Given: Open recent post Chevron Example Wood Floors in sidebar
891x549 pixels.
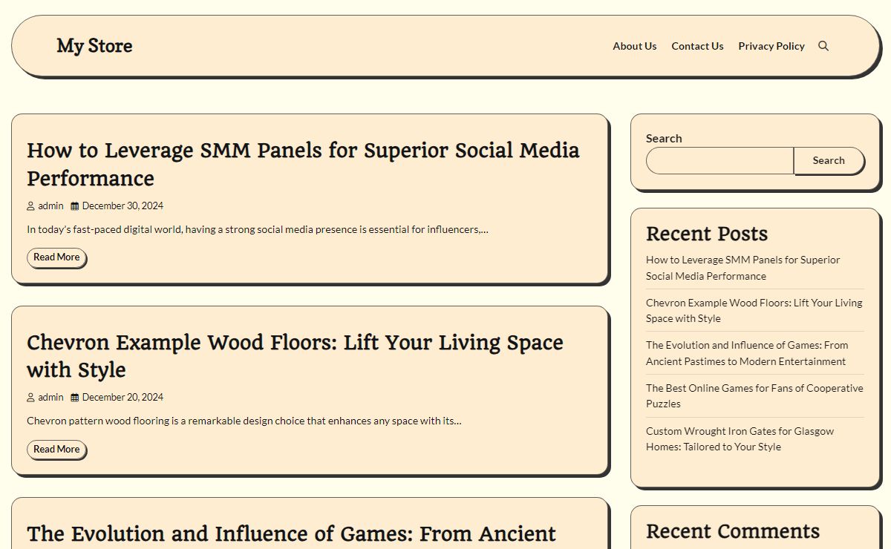Looking at the screenshot, I should (x=754, y=311).
